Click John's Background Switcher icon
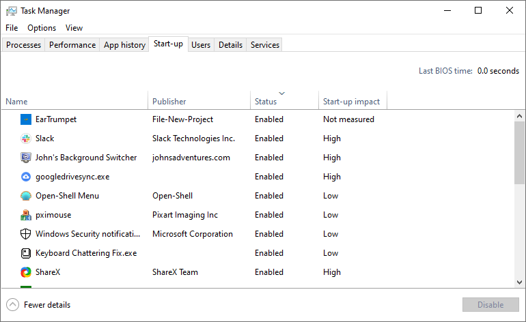This screenshot has width=526, height=322. click(x=26, y=158)
